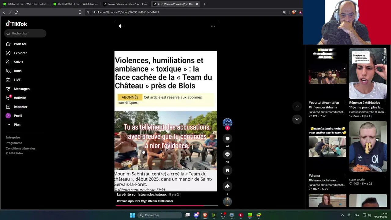Open the #pourtoi #team #fyp recommended video thumbnail

pos(327,73)
